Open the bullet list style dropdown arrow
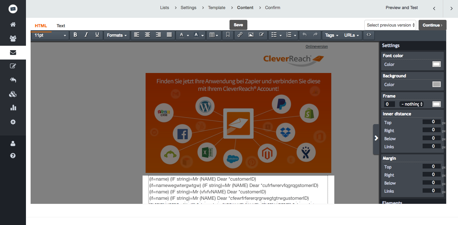 280,35
